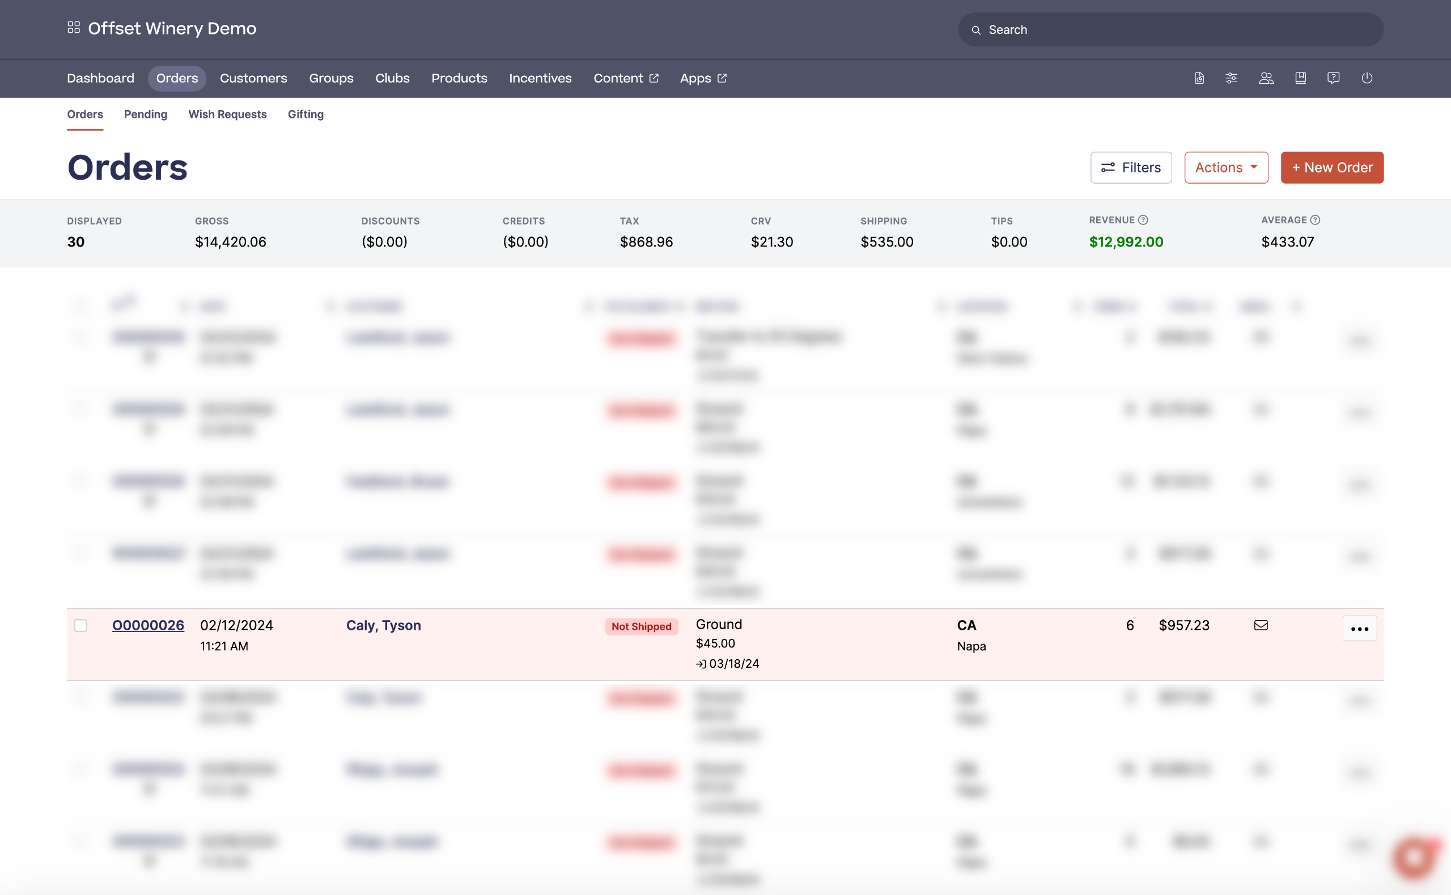Expand the Actions dropdown
This screenshot has height=895, width=1451.
tap(1226, 168)
